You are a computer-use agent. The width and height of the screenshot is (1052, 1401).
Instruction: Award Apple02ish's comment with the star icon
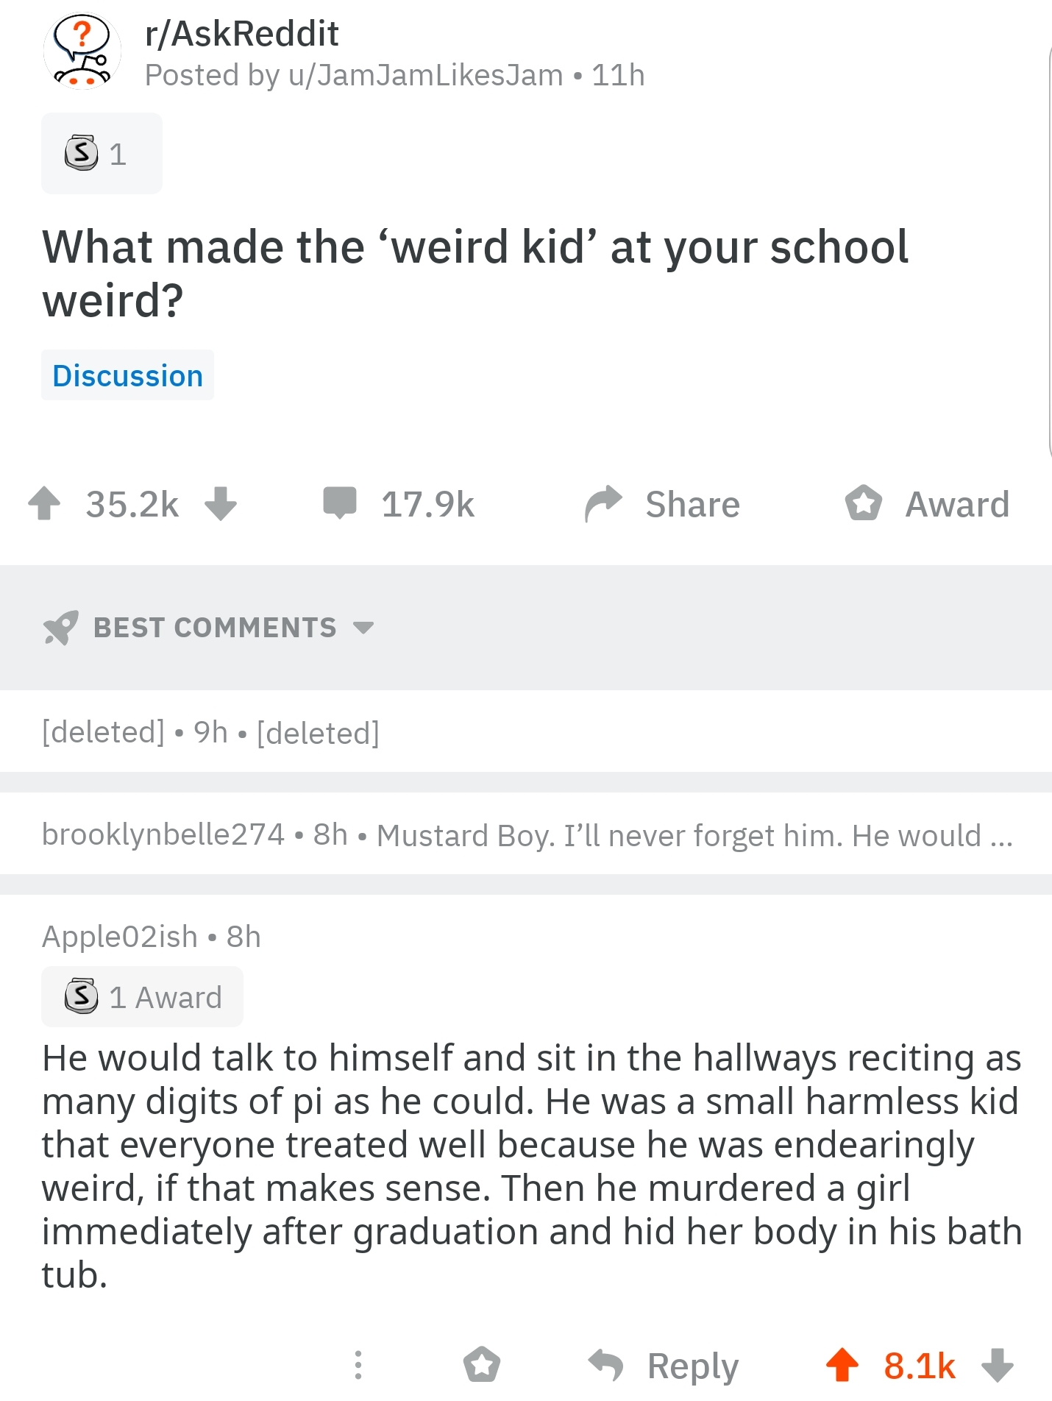click(482, 1365)
